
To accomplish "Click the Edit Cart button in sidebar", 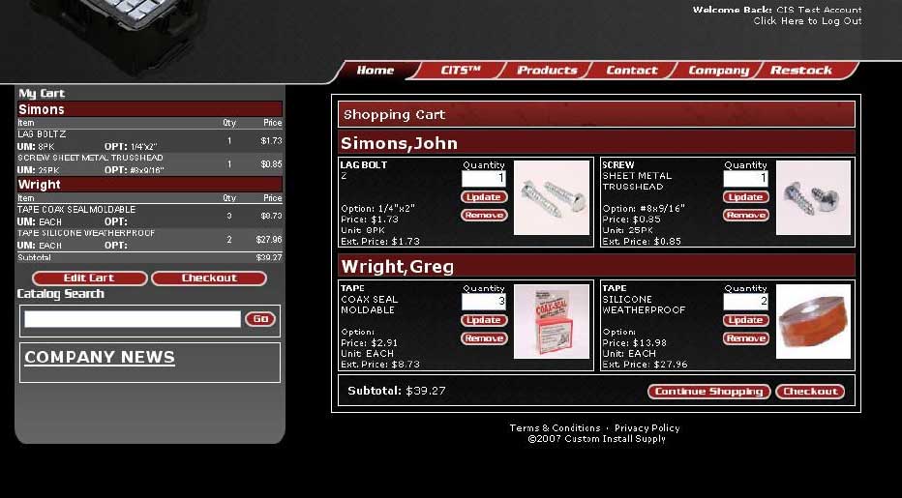I will pos(89,278).
